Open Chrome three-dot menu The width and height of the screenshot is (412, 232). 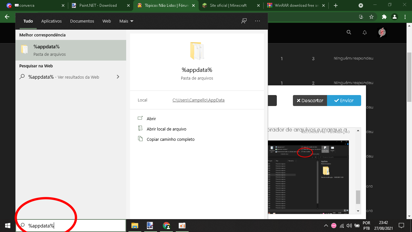[x=405, y=17]
